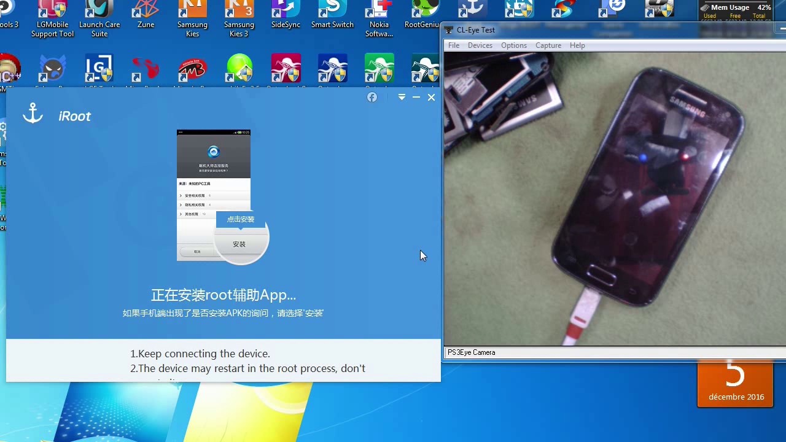Screen dimensions: 786x442
Task: Click the iRoot anchor logo
Action: coord(33,114)
